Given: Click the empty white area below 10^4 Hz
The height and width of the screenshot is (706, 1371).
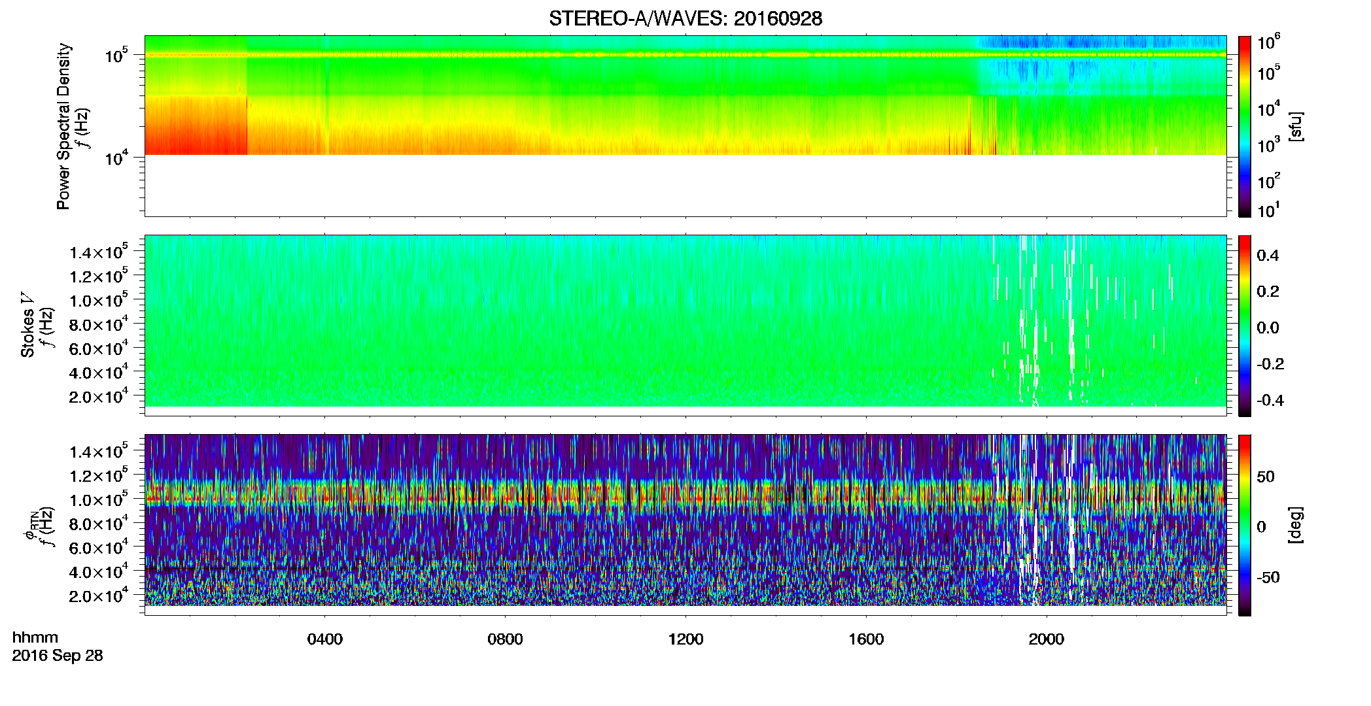Looking at the screenshot, I should [685, 185].
